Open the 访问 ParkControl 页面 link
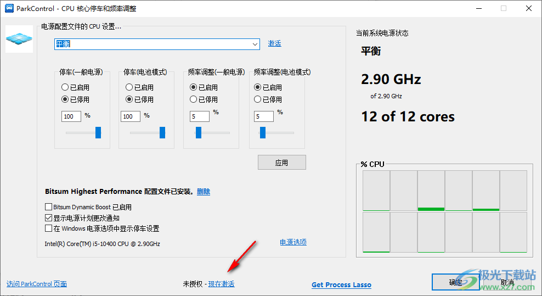This screenshot has height=296, width=542. [x=37, y=284]
